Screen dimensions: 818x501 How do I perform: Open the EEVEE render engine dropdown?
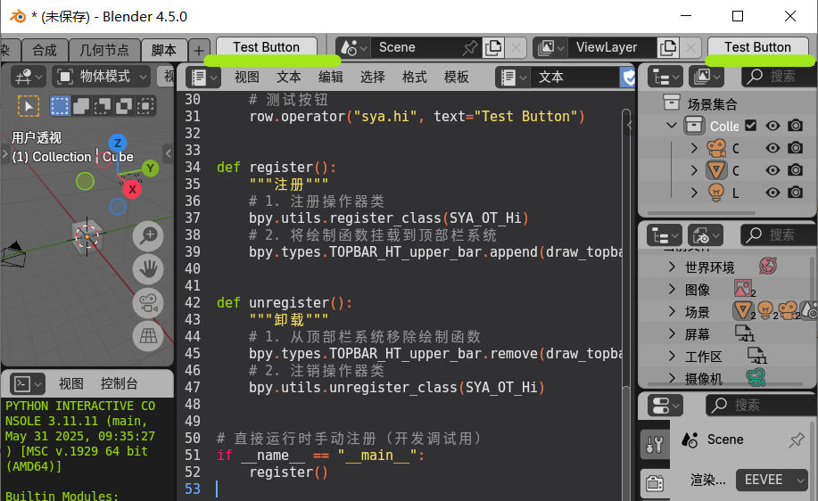[x=773, y=480]
